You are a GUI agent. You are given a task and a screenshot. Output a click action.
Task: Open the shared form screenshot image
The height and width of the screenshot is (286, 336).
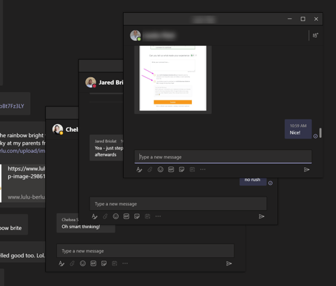coord(173,78)
